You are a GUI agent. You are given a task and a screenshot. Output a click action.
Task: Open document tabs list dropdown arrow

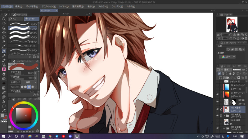(x=212, y=11)
